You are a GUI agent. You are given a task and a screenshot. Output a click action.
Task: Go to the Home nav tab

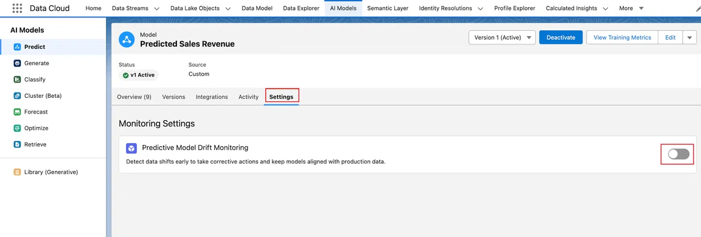93,9
